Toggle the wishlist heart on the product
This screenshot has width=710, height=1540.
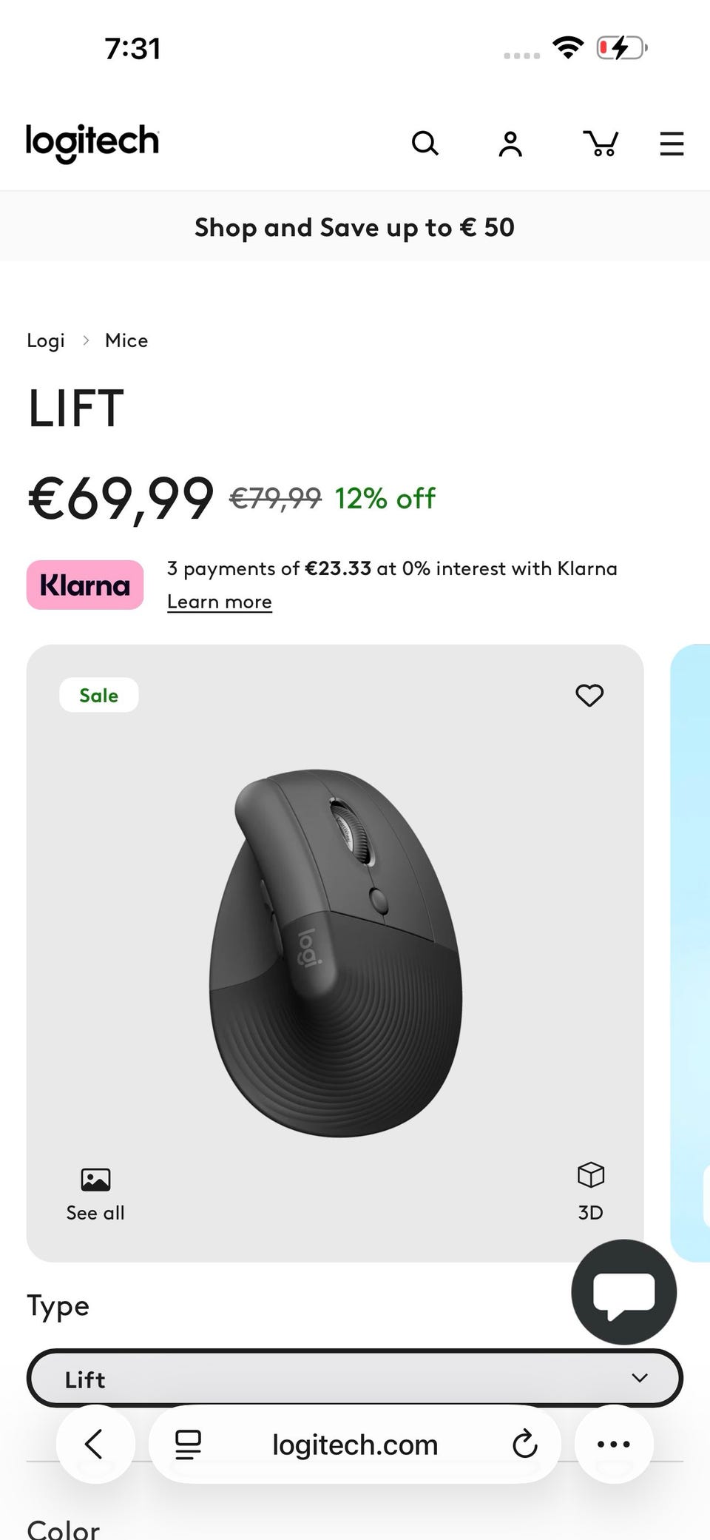coord(589,695)
